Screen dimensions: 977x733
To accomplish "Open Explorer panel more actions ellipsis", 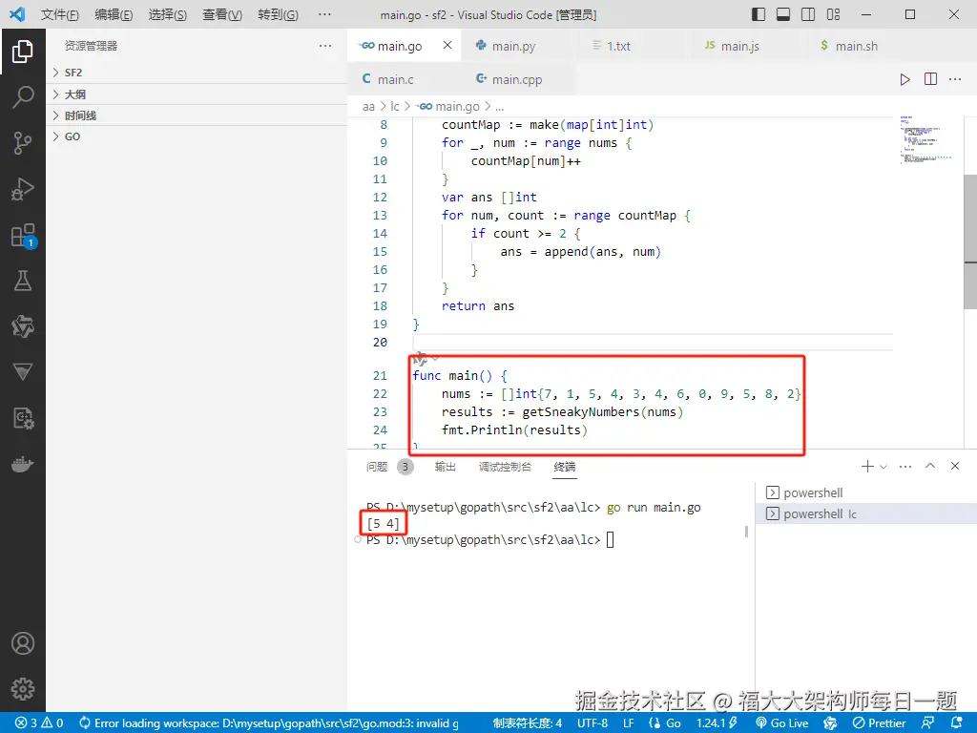I will (324, 46).
